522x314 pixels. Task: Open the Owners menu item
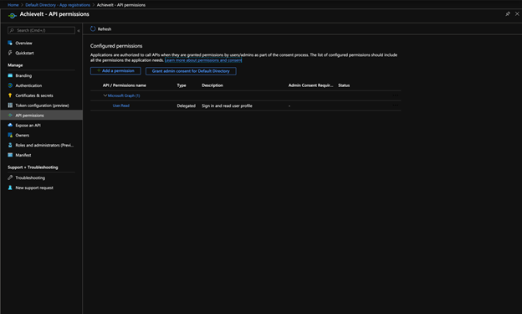(22, 136)
